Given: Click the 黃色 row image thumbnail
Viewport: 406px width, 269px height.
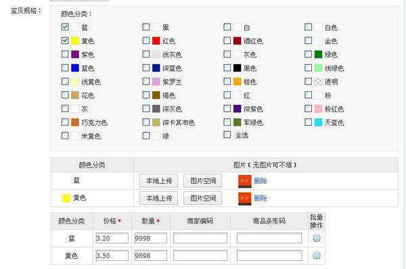Looking at the screenshot, I should coord(245,199).
